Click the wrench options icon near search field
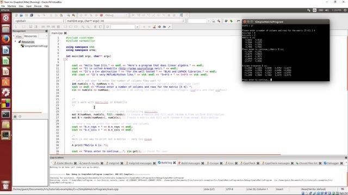The image size is (348, 195). (x=219, y=21)
